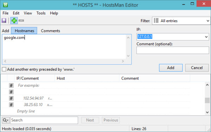Open the Tools menu
Screen dimensions: 211x132
tap(41, 13)
